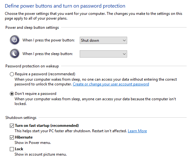Click the "Show in account picture menu" description

(40, 154)
